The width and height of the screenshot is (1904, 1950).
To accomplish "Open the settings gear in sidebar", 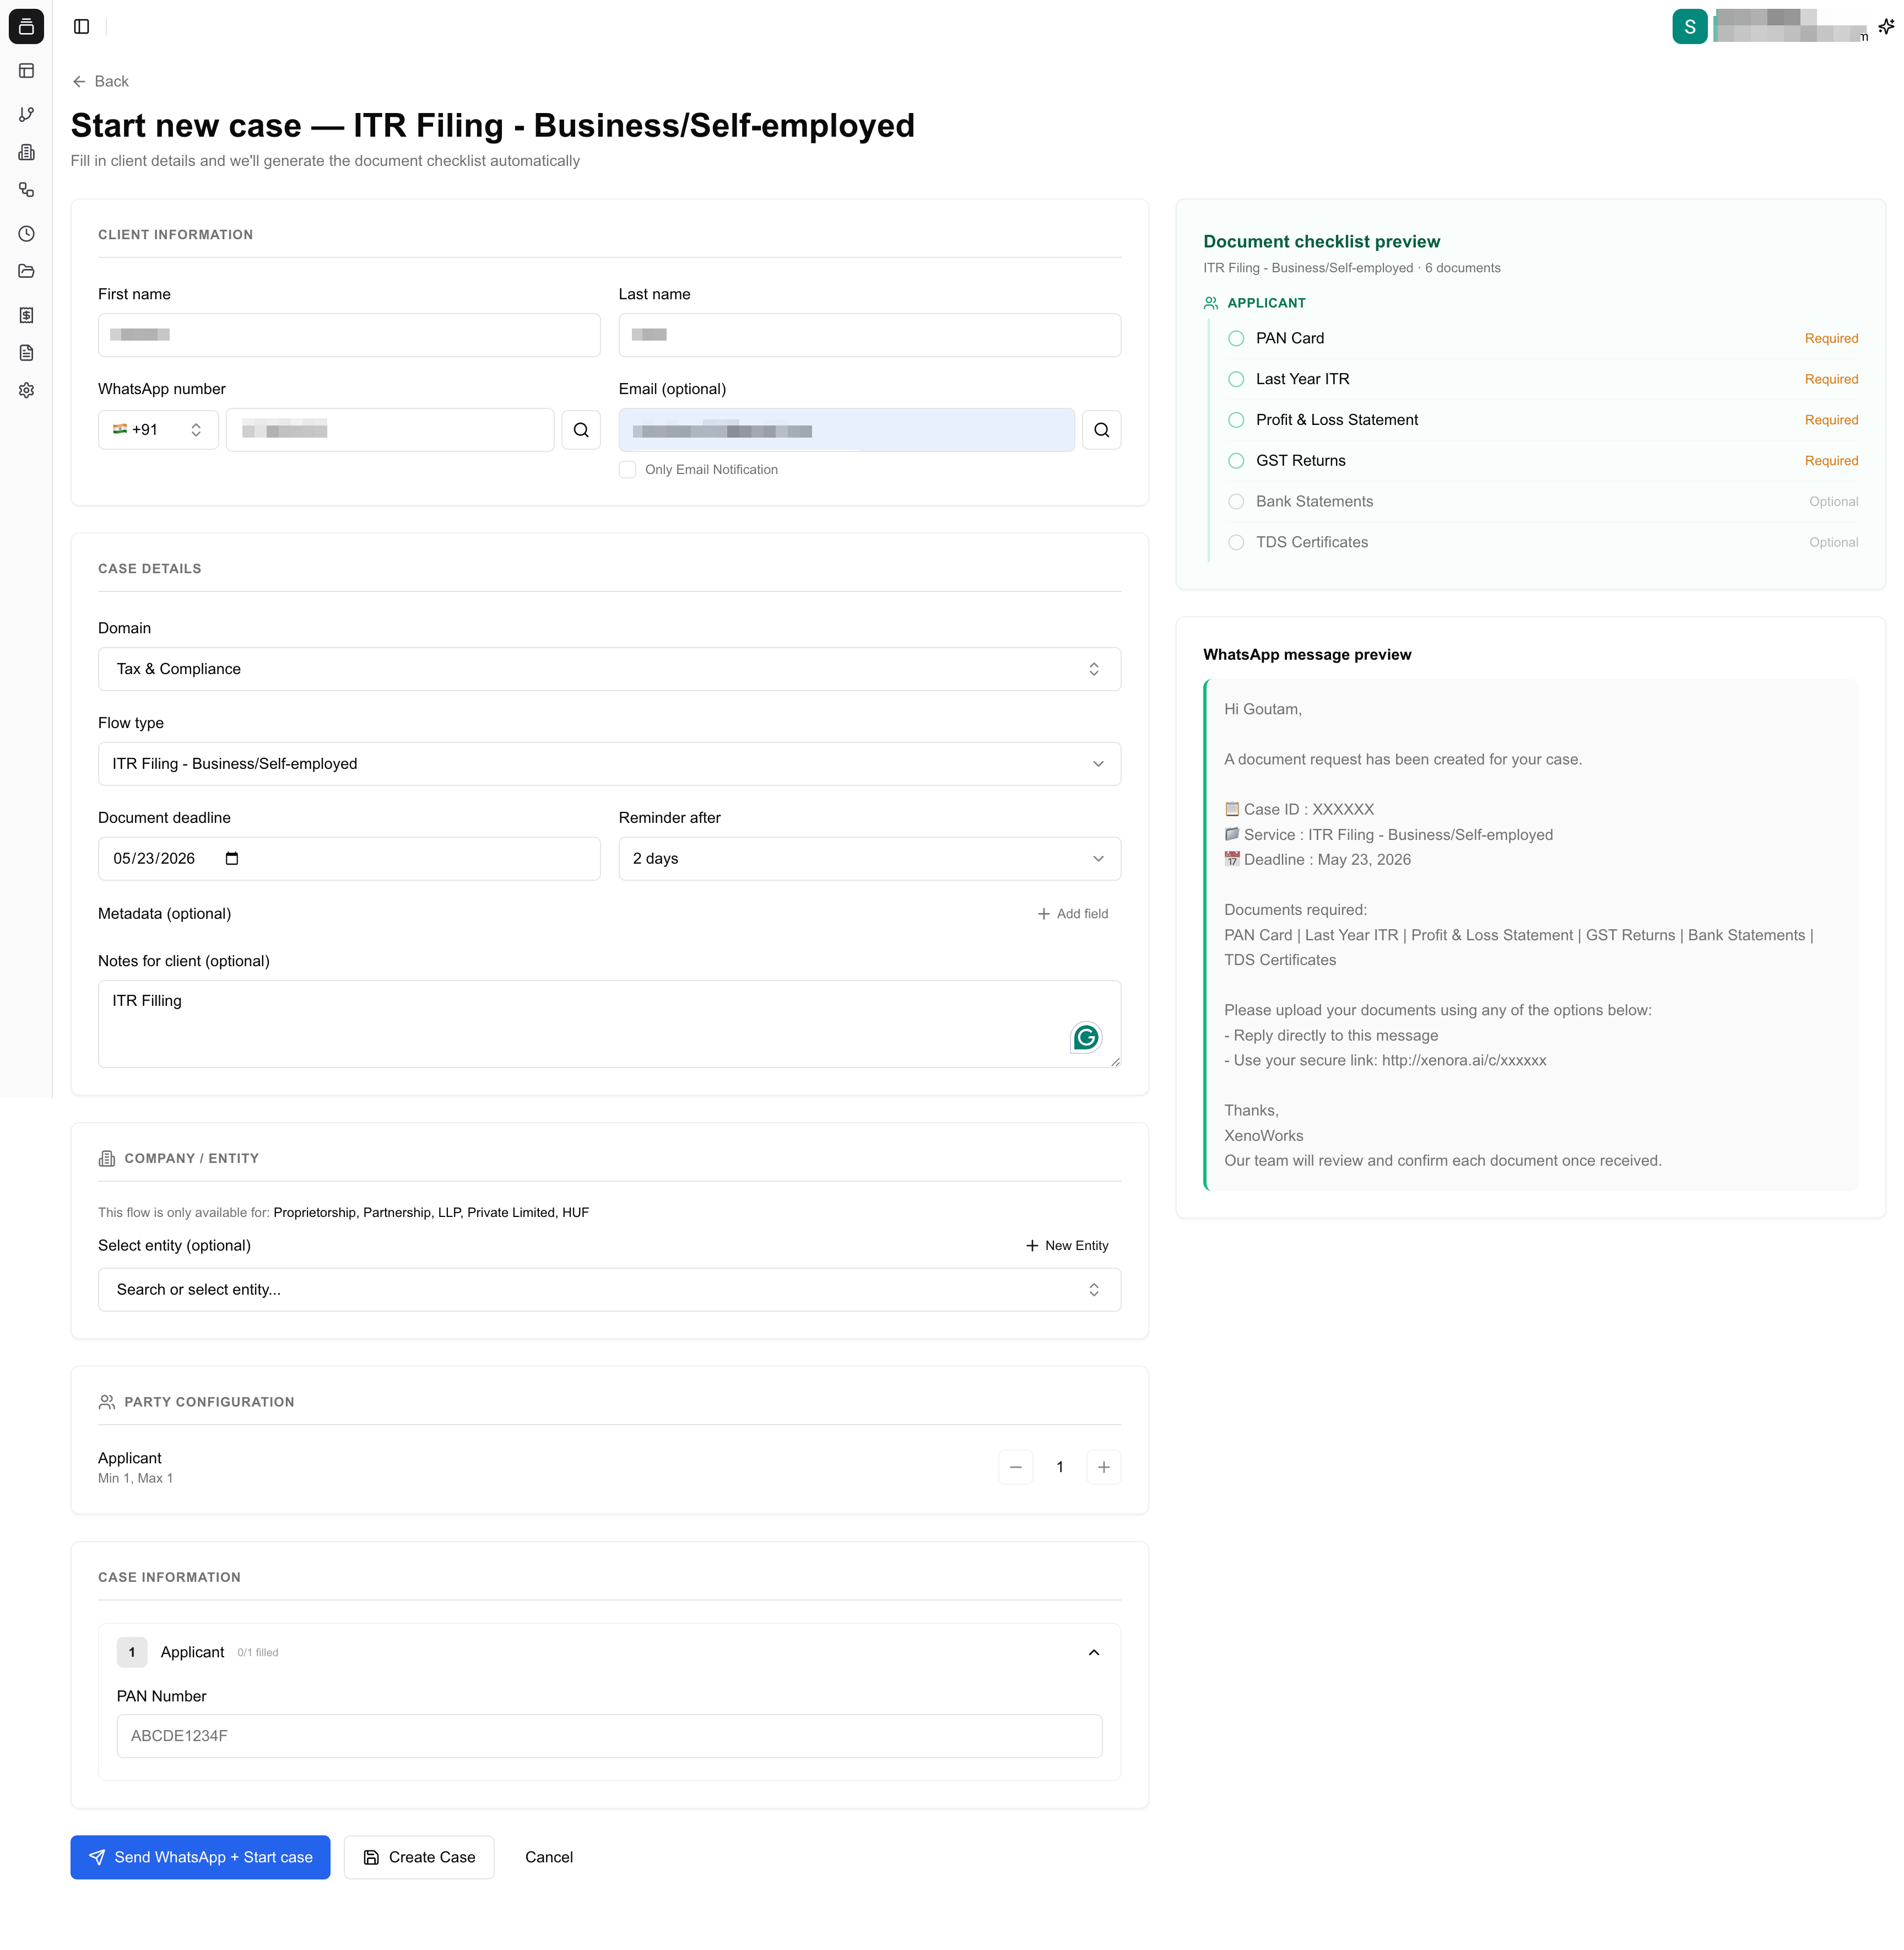I will pyautogui.click(x=27, y=390).
